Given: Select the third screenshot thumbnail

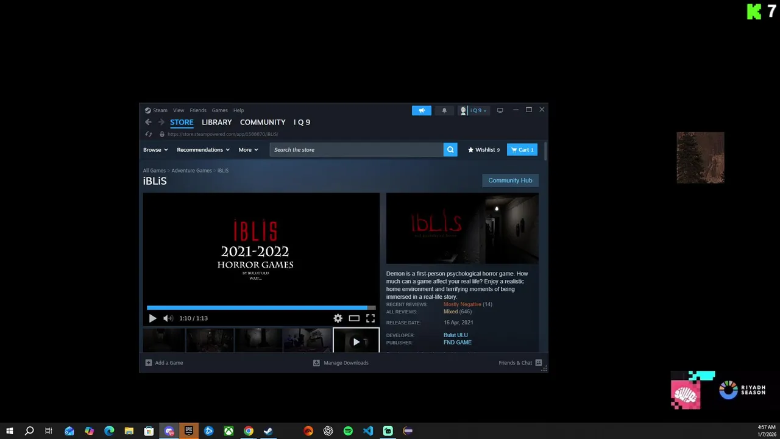Looking at the screenshot, I should (259, 341).
